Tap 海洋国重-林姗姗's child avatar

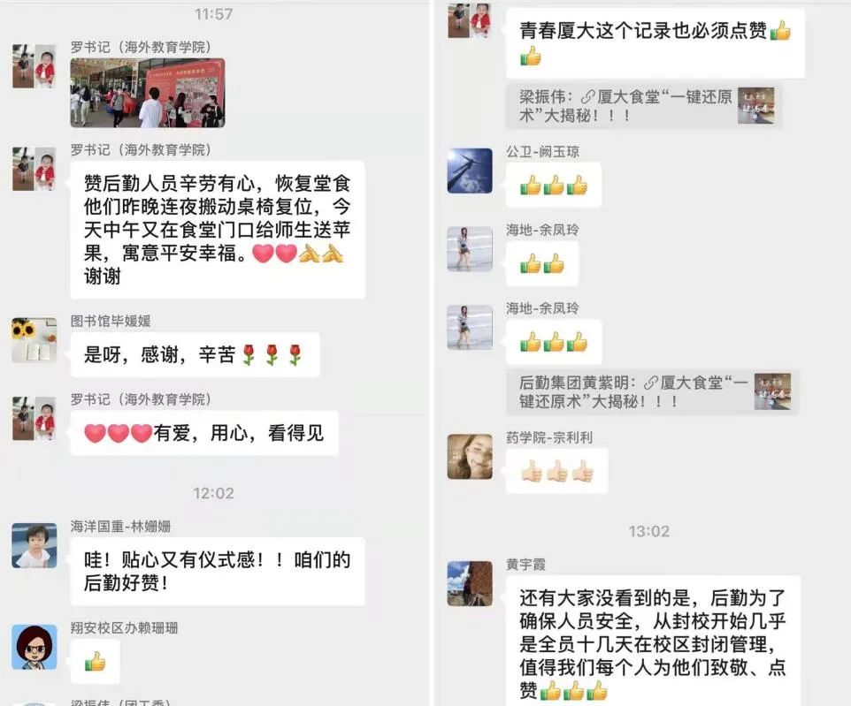[34, 545]
